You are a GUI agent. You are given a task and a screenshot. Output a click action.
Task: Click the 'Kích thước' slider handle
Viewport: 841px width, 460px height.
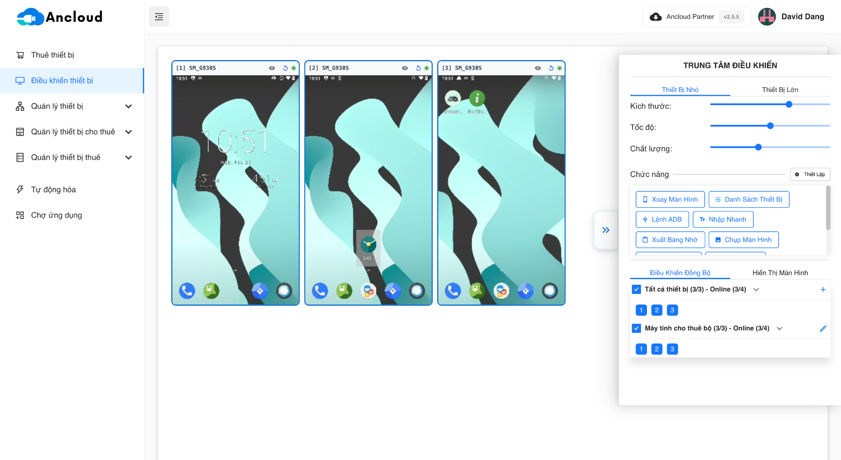coord(789,104)
